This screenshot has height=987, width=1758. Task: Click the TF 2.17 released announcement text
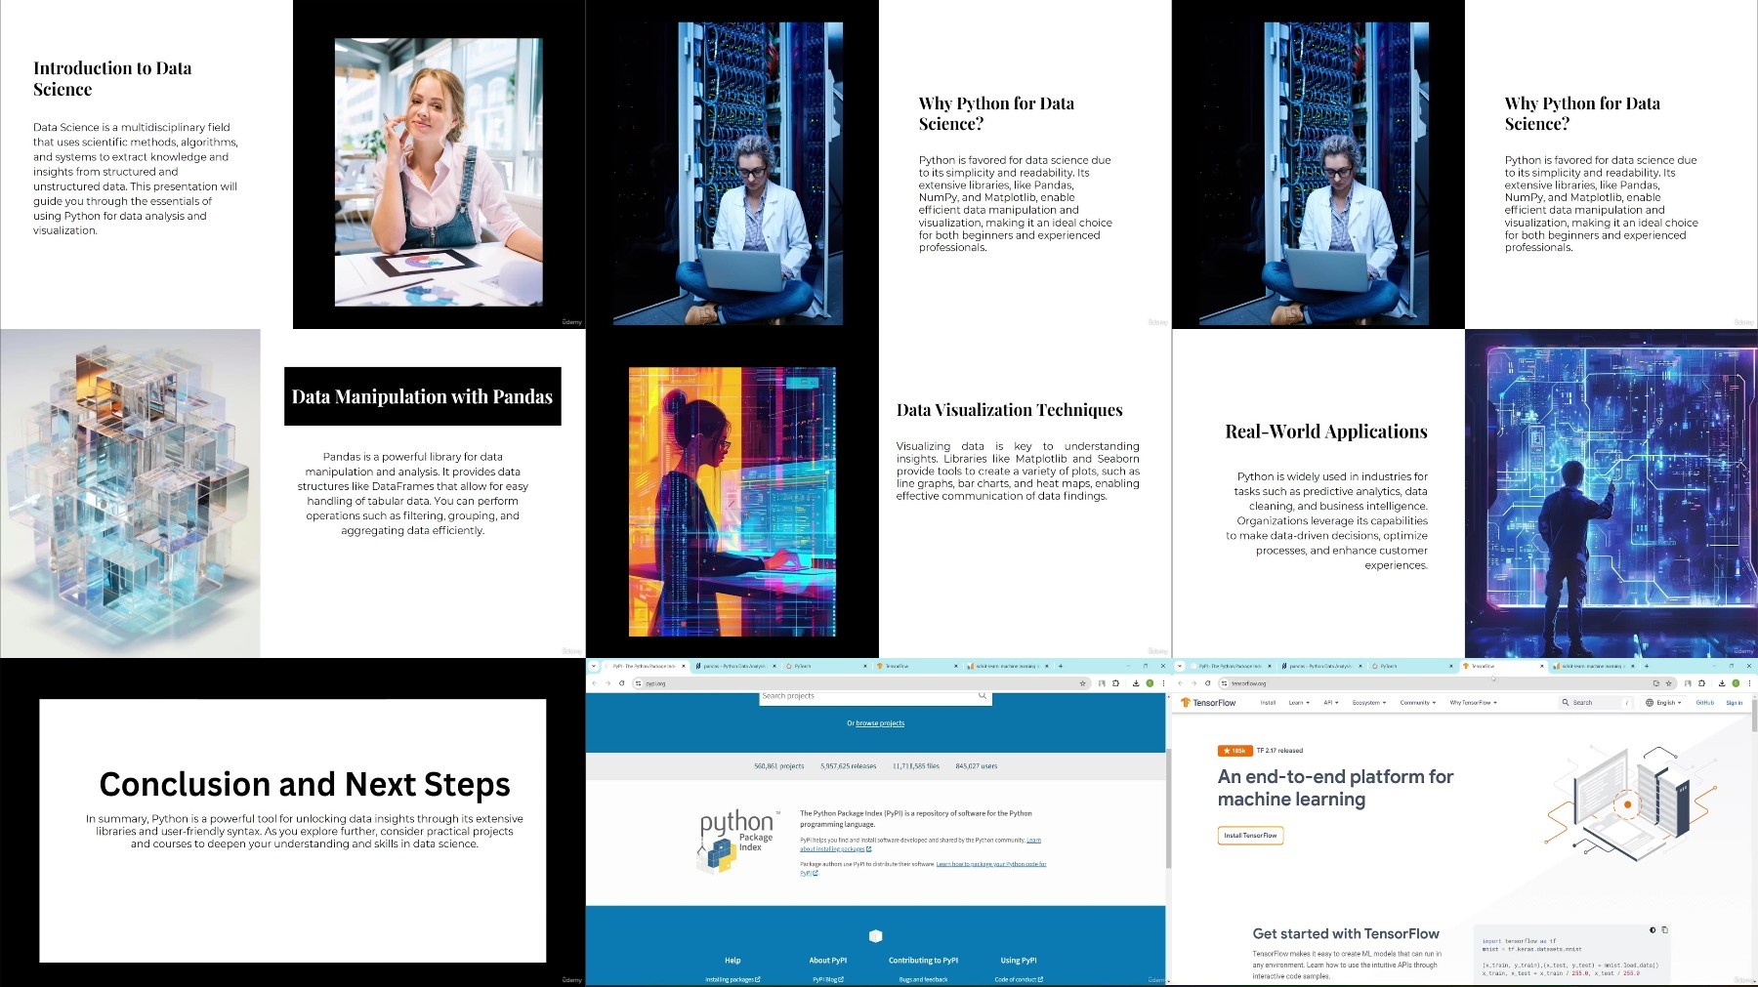pyautogui.click(x=1279, y=751)
